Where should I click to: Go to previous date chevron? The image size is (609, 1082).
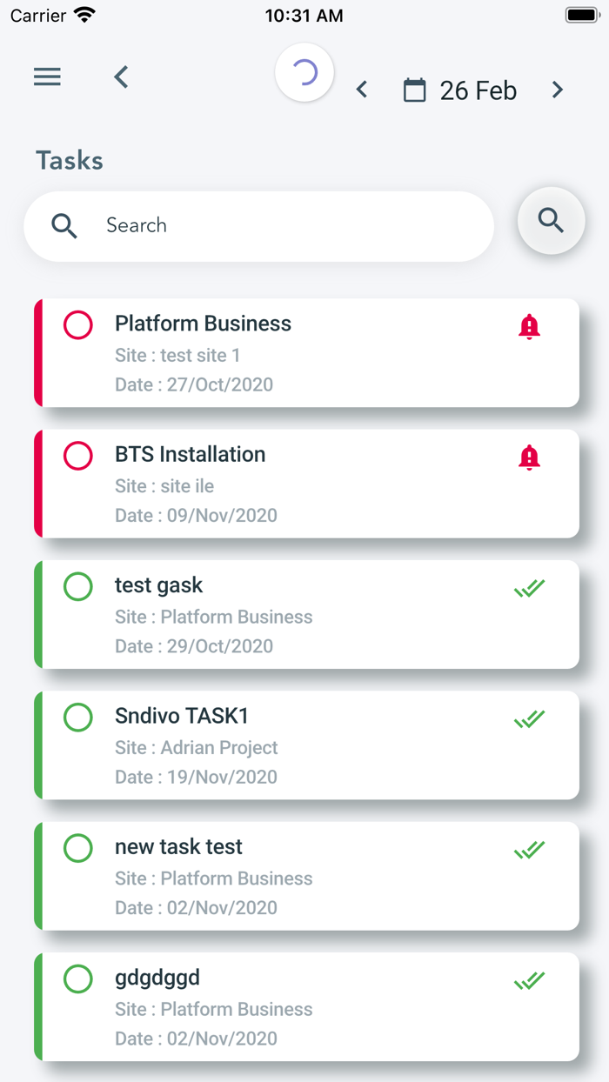[362, 90]
